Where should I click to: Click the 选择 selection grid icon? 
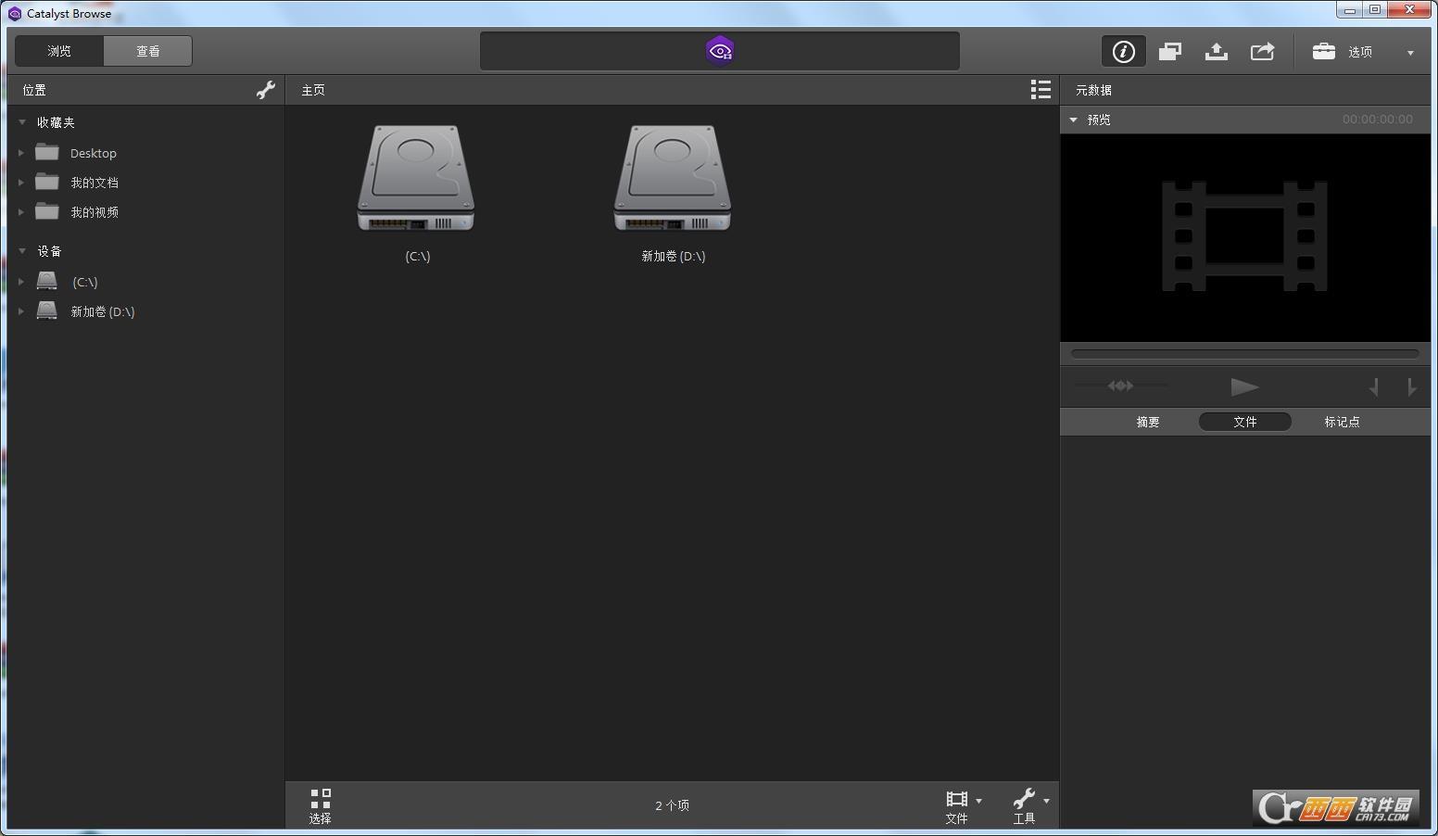coord(321,805)
